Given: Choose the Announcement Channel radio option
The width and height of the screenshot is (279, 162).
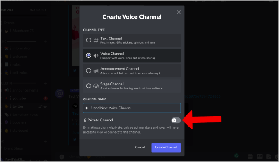Looking at the screenshot, I should point(88,70).
